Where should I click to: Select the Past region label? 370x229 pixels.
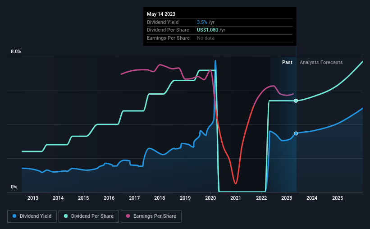(x=287, y=62)
